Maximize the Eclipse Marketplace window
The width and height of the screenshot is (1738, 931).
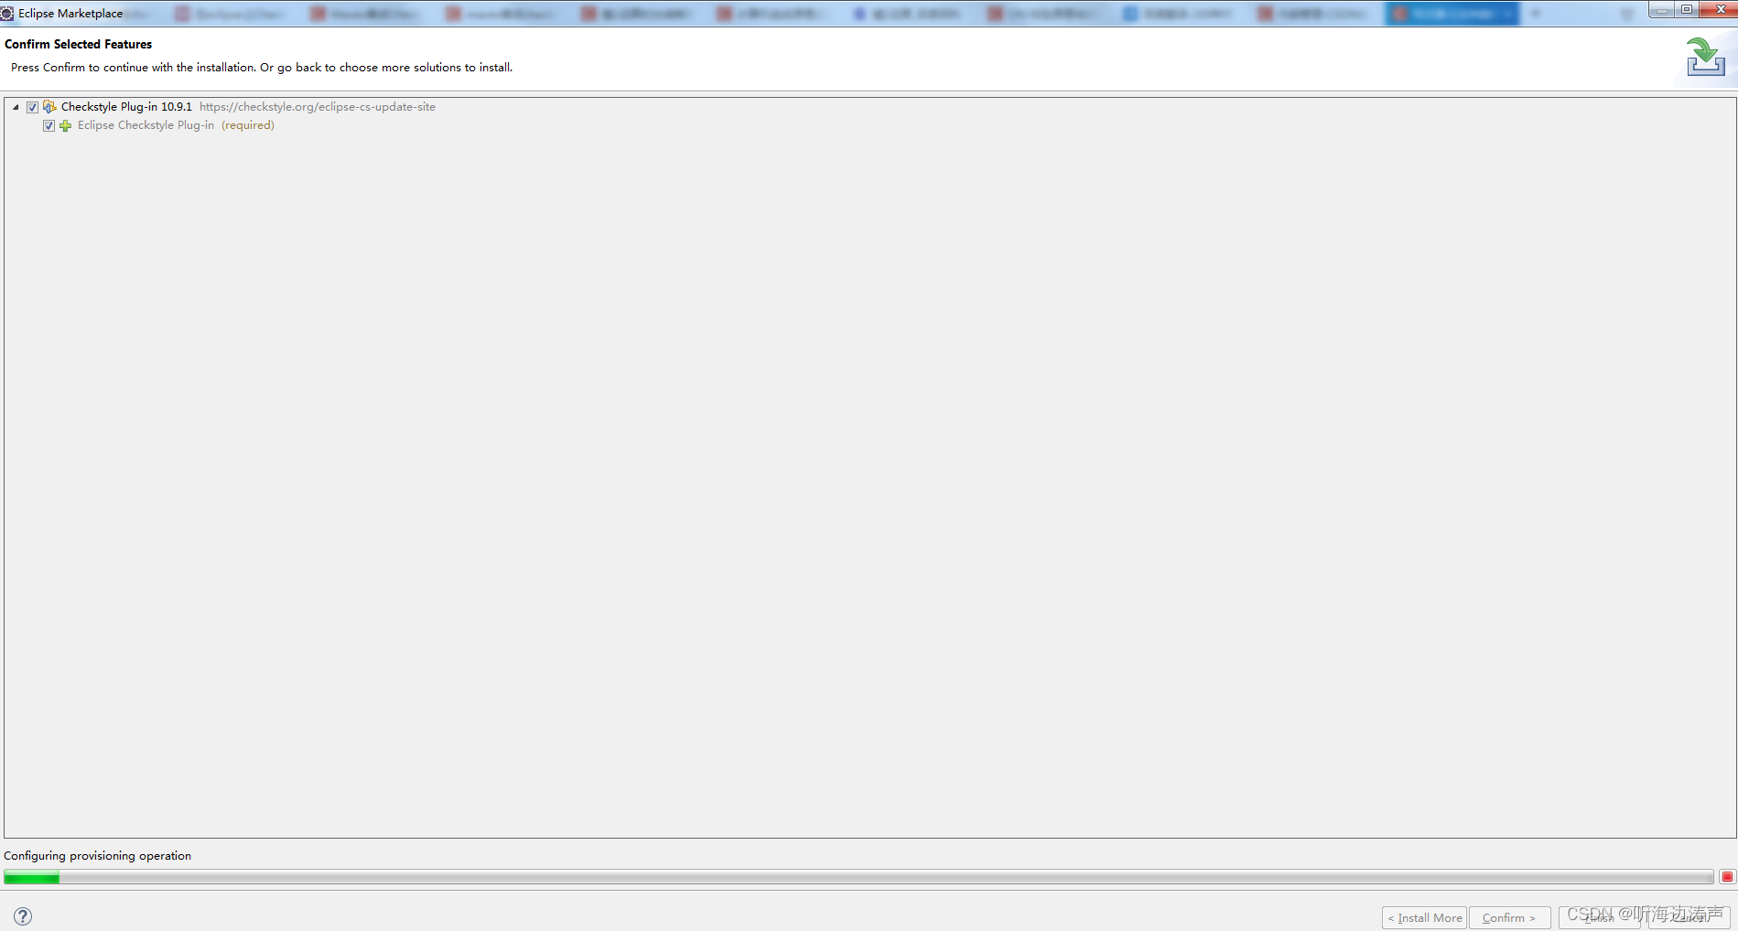1686,9
